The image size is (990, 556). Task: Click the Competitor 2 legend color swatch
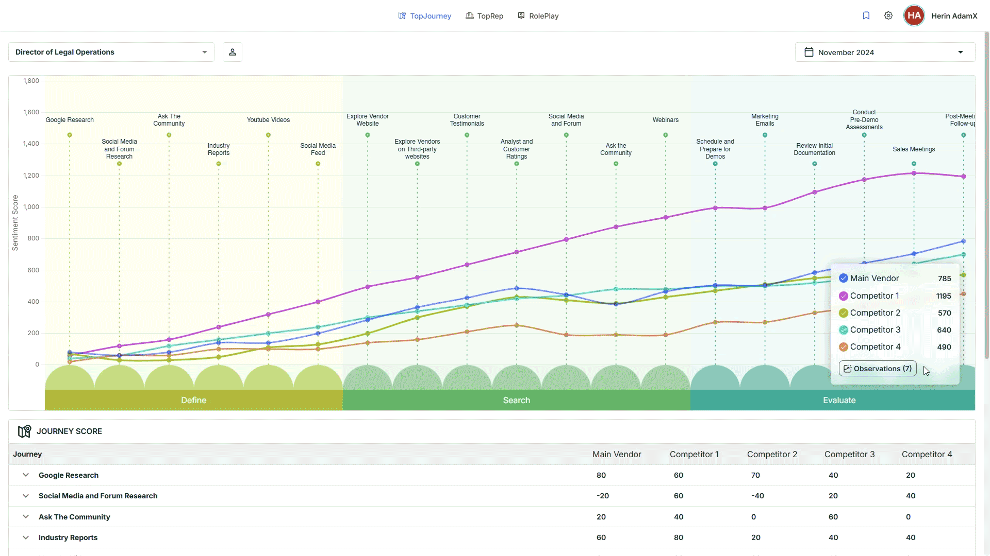(x=844, y=313)
